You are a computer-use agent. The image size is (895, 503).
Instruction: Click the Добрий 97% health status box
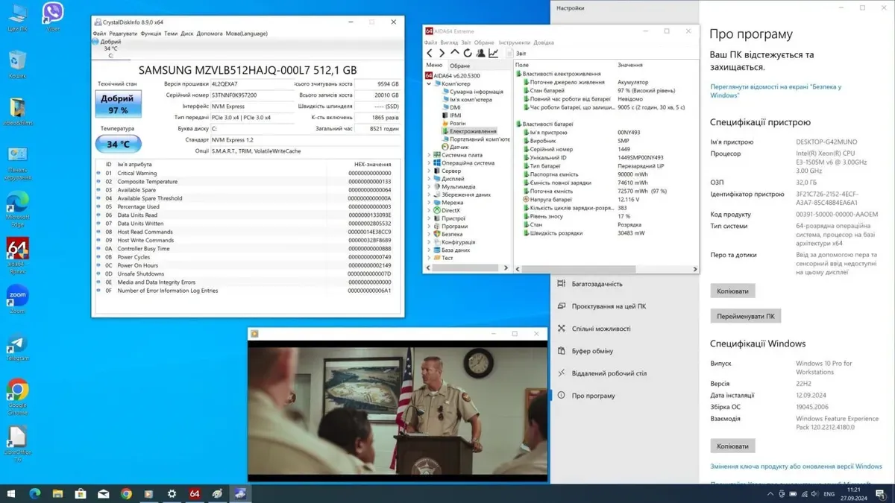coord(118,105)
